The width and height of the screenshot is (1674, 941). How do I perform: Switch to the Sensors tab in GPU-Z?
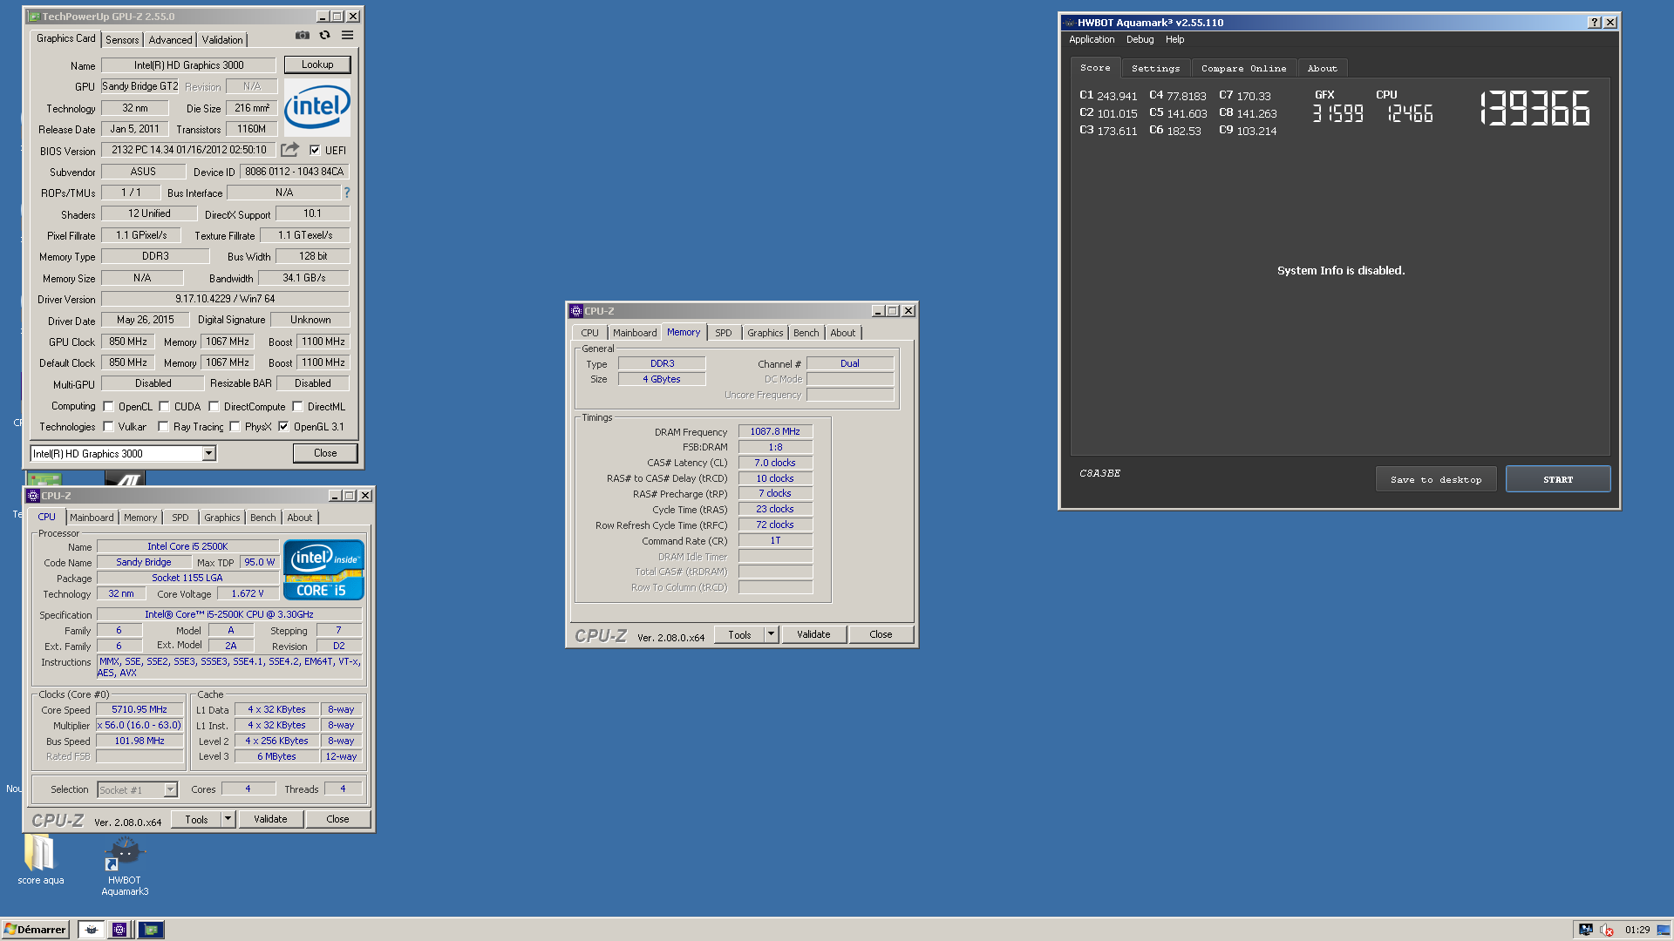coord(122,40)
